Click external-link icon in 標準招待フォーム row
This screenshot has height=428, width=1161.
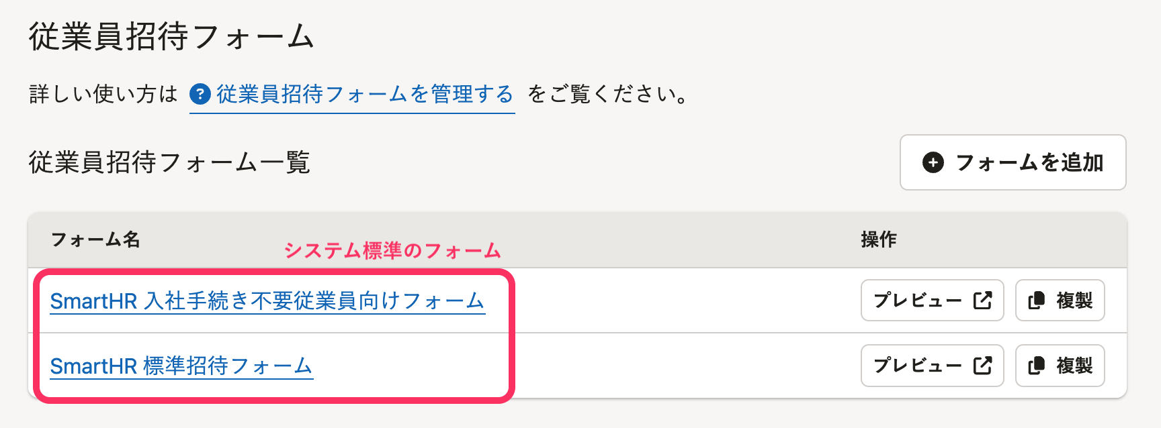point(982,366)
